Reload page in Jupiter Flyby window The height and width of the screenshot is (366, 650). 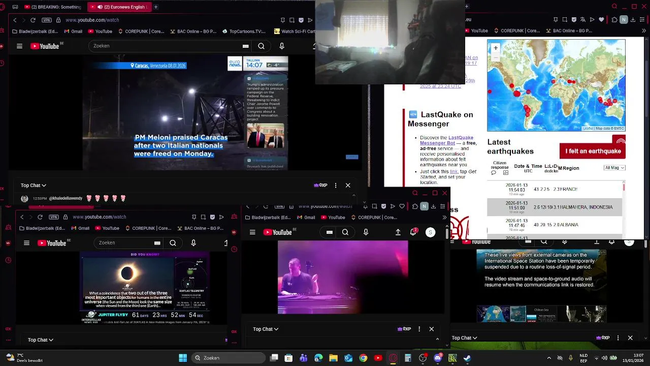tap(40, 217)
